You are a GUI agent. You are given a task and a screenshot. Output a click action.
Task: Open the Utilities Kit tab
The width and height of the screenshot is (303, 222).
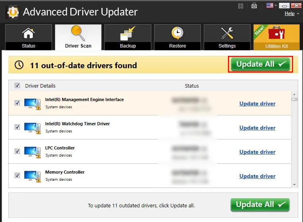pos(276,37)
